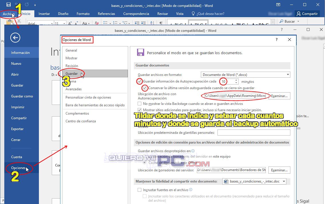Toggle Guardar información de Autorrecuperación checkbox
This screenshot has height=204, width=325.
(x=140, y=81)
